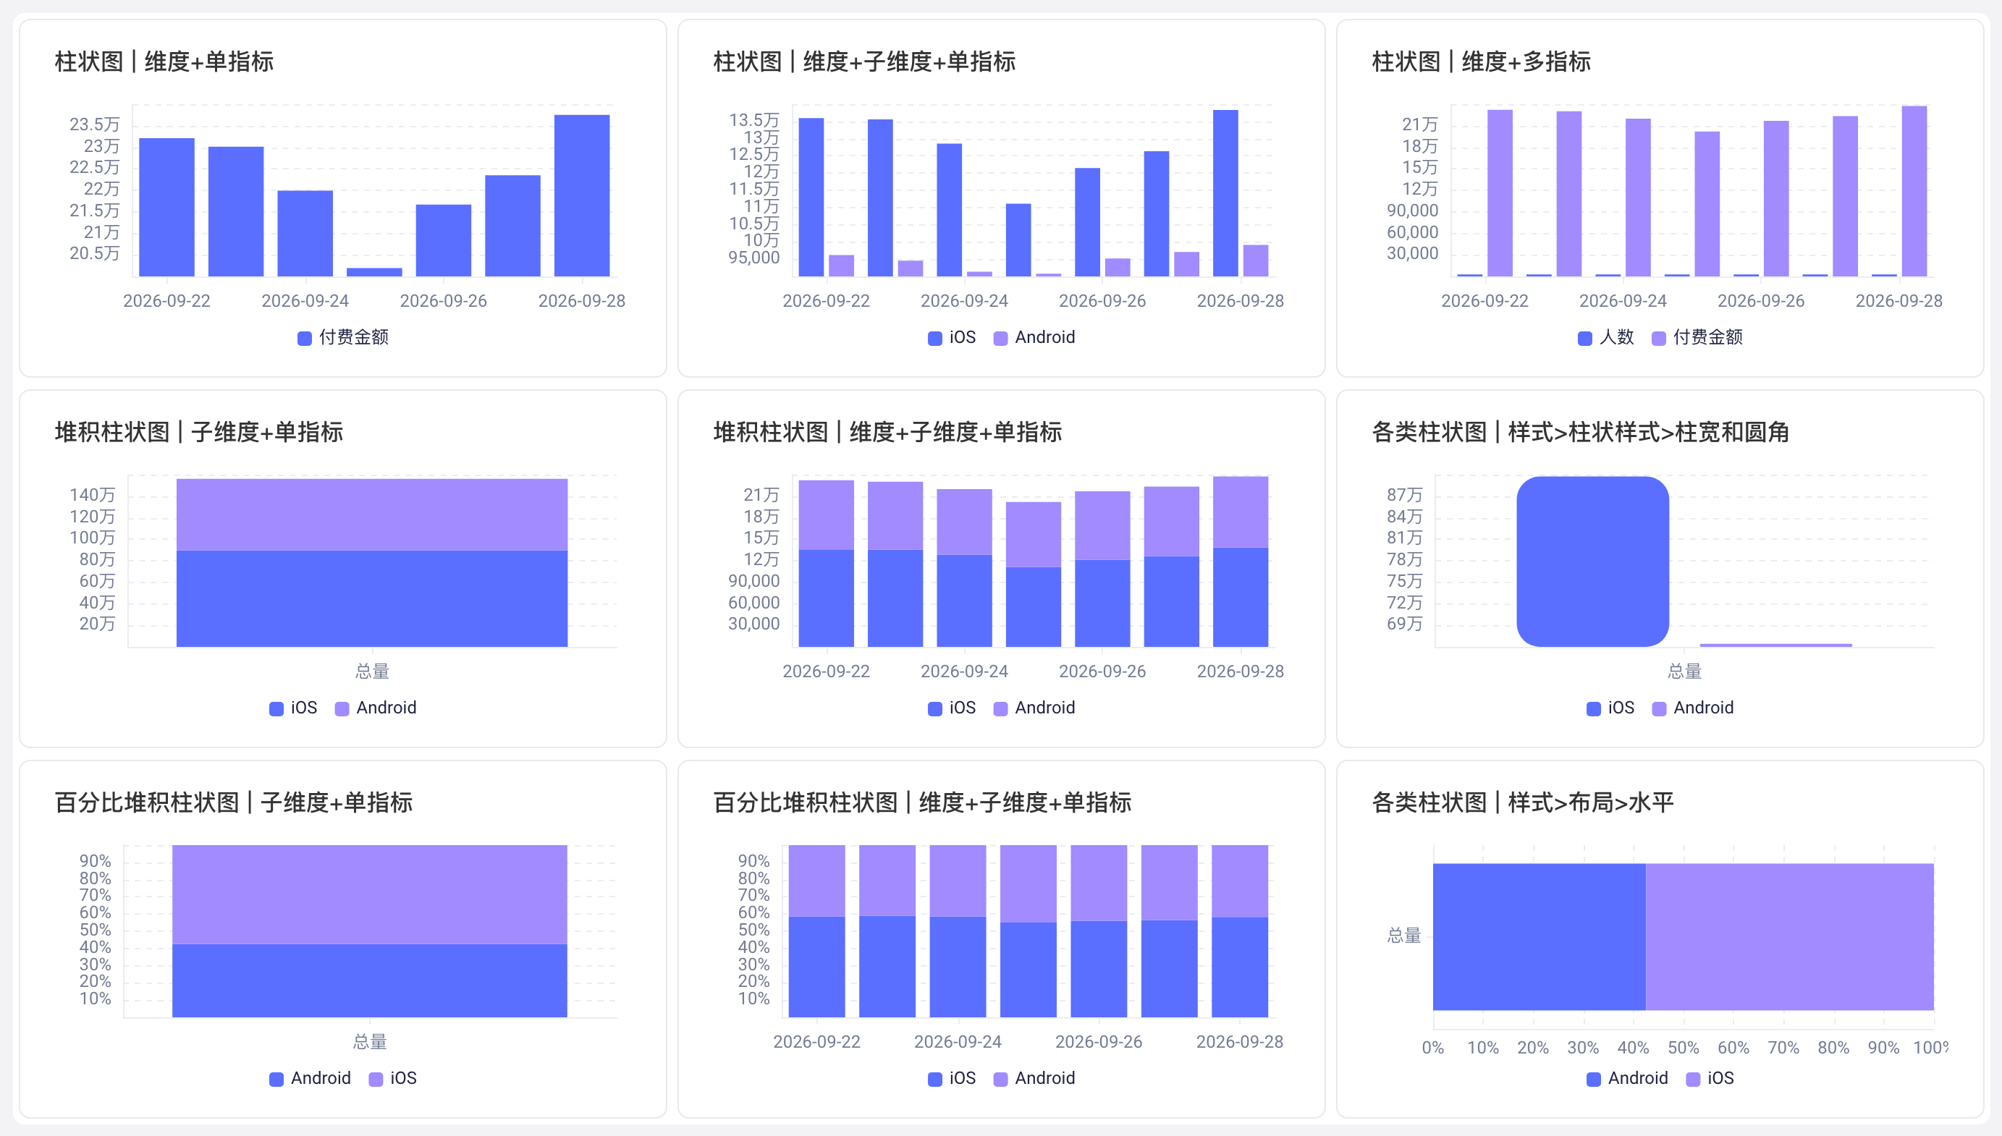This screenshot has width=2002, height=1136.
Task: Toggle iOS legend in 堆积柱状图 子维度+单指标 chart
Action: click(x=293, y=708)
